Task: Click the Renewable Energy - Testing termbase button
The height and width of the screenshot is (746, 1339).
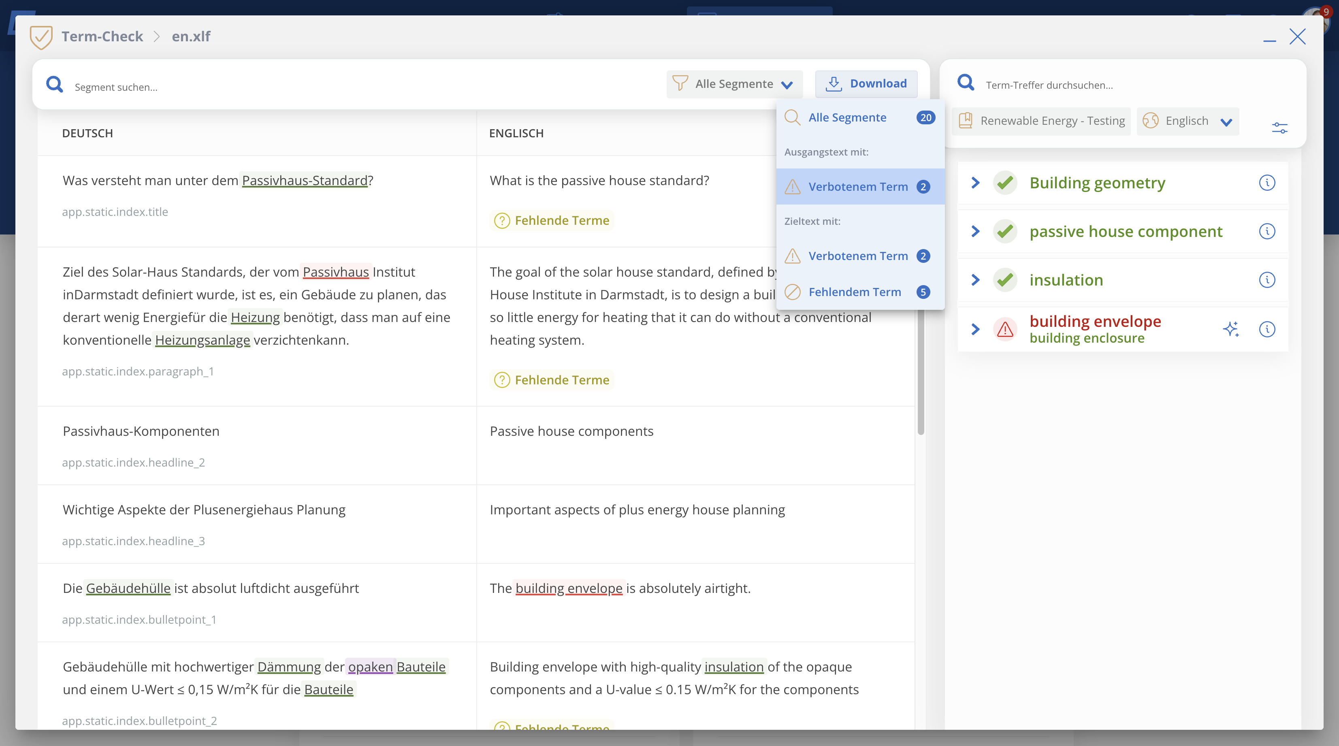Action: 1041,121
